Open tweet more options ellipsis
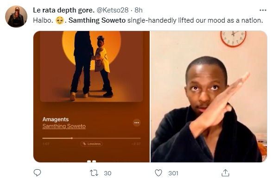Screen dimensions: 272x179 click(x=263, y=10)
